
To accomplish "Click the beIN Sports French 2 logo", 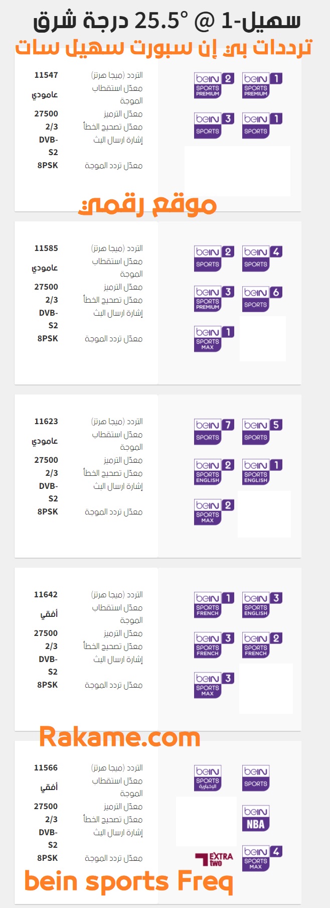I will (x=262, y=645).
